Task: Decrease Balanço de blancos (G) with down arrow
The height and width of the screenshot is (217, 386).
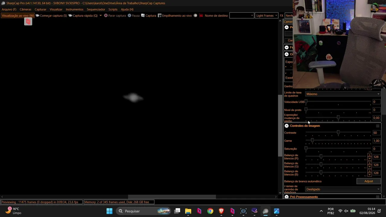Action: point(369,166)
